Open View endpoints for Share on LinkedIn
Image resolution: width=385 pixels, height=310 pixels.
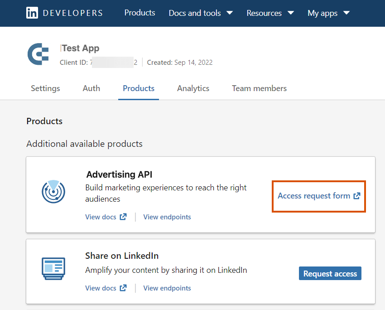[167, 288]
